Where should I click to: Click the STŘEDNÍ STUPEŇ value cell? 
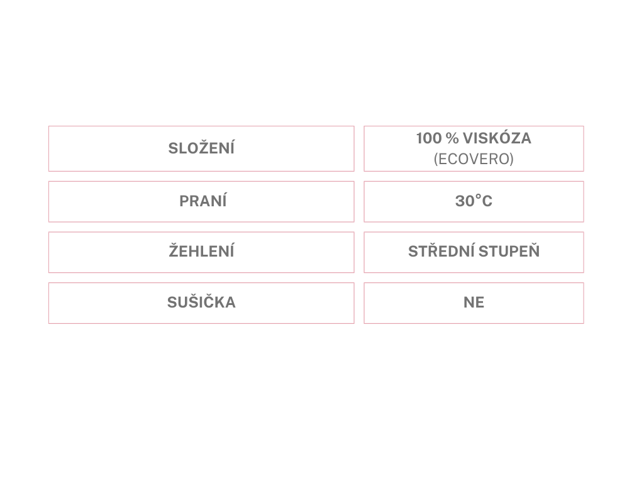pos(474,252)
